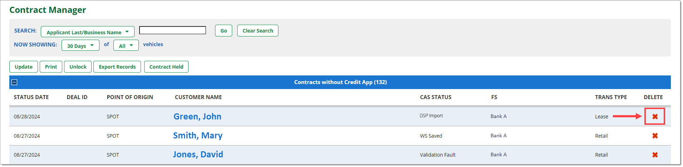Screen dimensions: 683x167
Task: Delete the Jones, David contract
Action: pos(655,155)
